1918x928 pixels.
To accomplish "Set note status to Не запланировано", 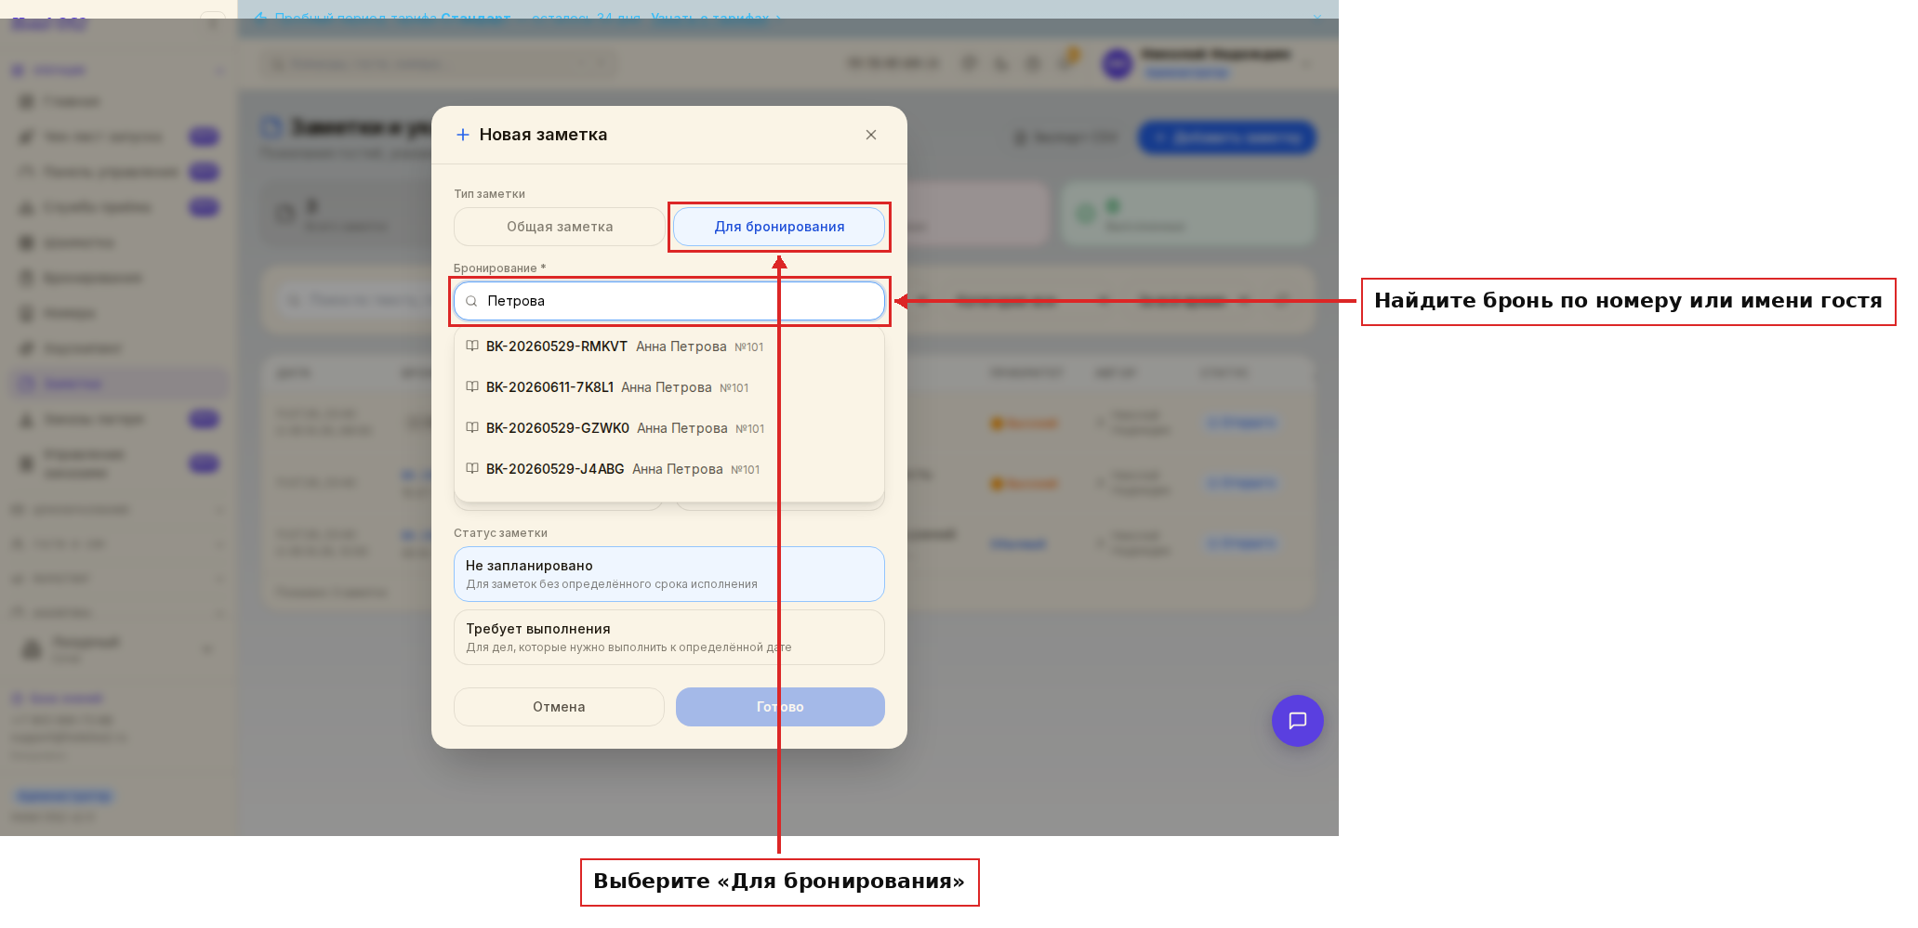I will 669,574.
